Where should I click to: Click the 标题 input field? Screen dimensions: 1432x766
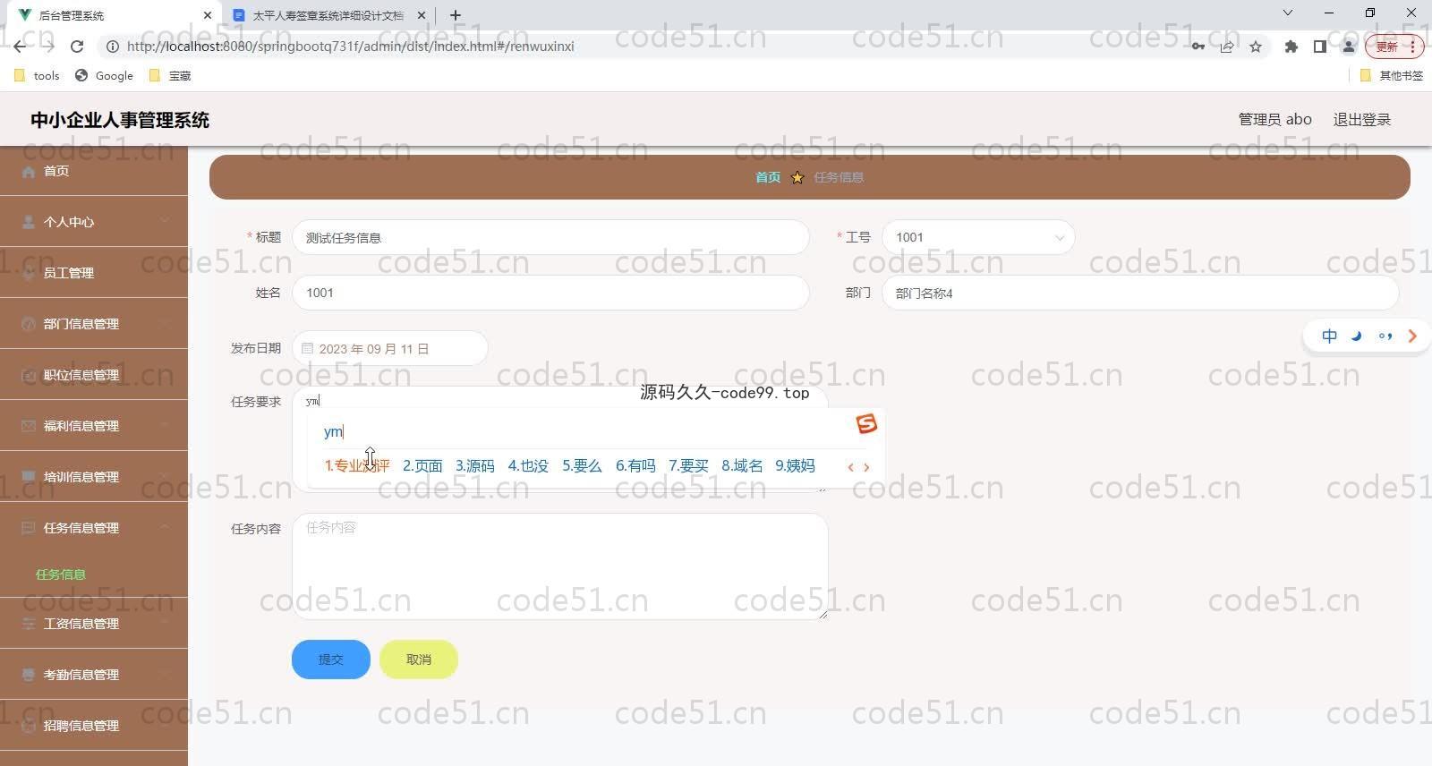click(550, 238)
